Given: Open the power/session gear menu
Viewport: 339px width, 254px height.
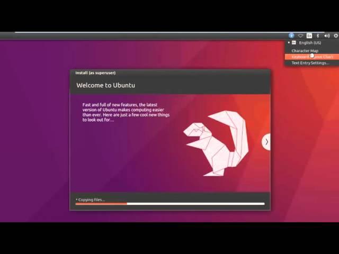Looking at the screenshot, I should tap(336, 35).
